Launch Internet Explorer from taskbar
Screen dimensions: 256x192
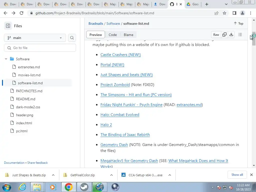[22, 187]
